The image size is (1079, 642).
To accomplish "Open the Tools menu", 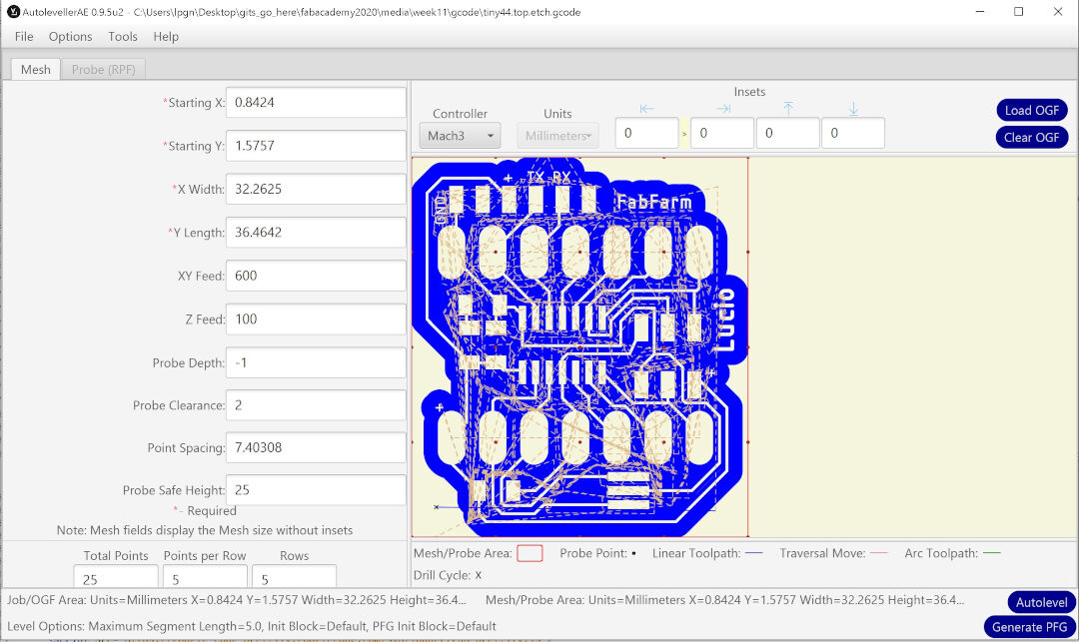I will [123, 36].
